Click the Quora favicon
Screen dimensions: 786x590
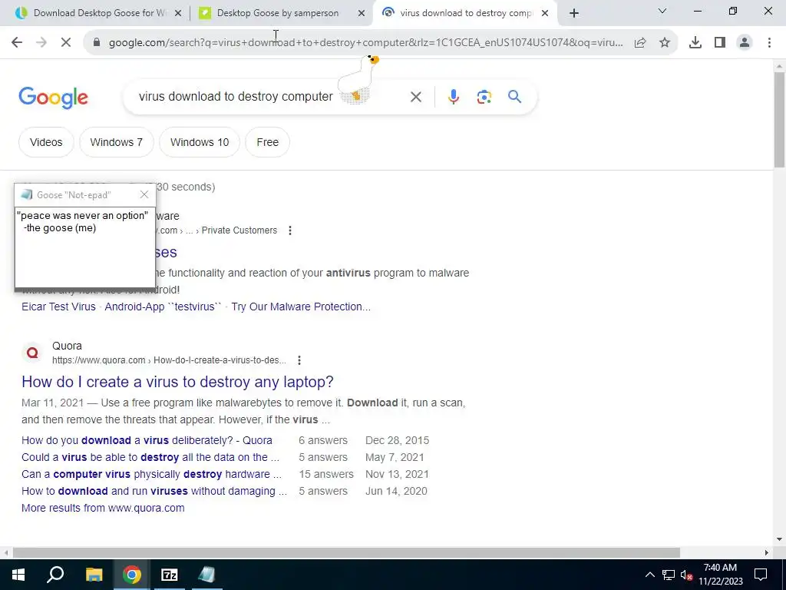(x=32, y=353)
